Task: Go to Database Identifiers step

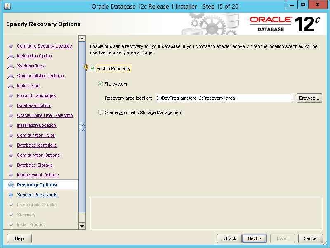Action: [37, 145]
